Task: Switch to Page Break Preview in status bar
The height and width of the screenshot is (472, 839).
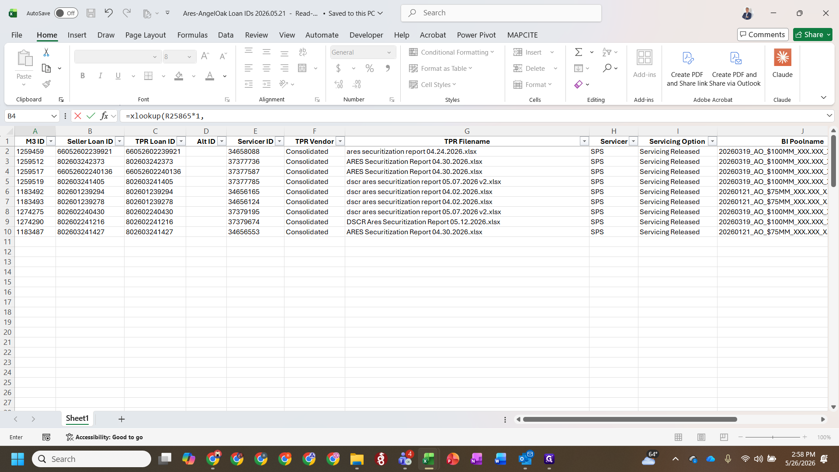Action: click(x=724, y=437)
